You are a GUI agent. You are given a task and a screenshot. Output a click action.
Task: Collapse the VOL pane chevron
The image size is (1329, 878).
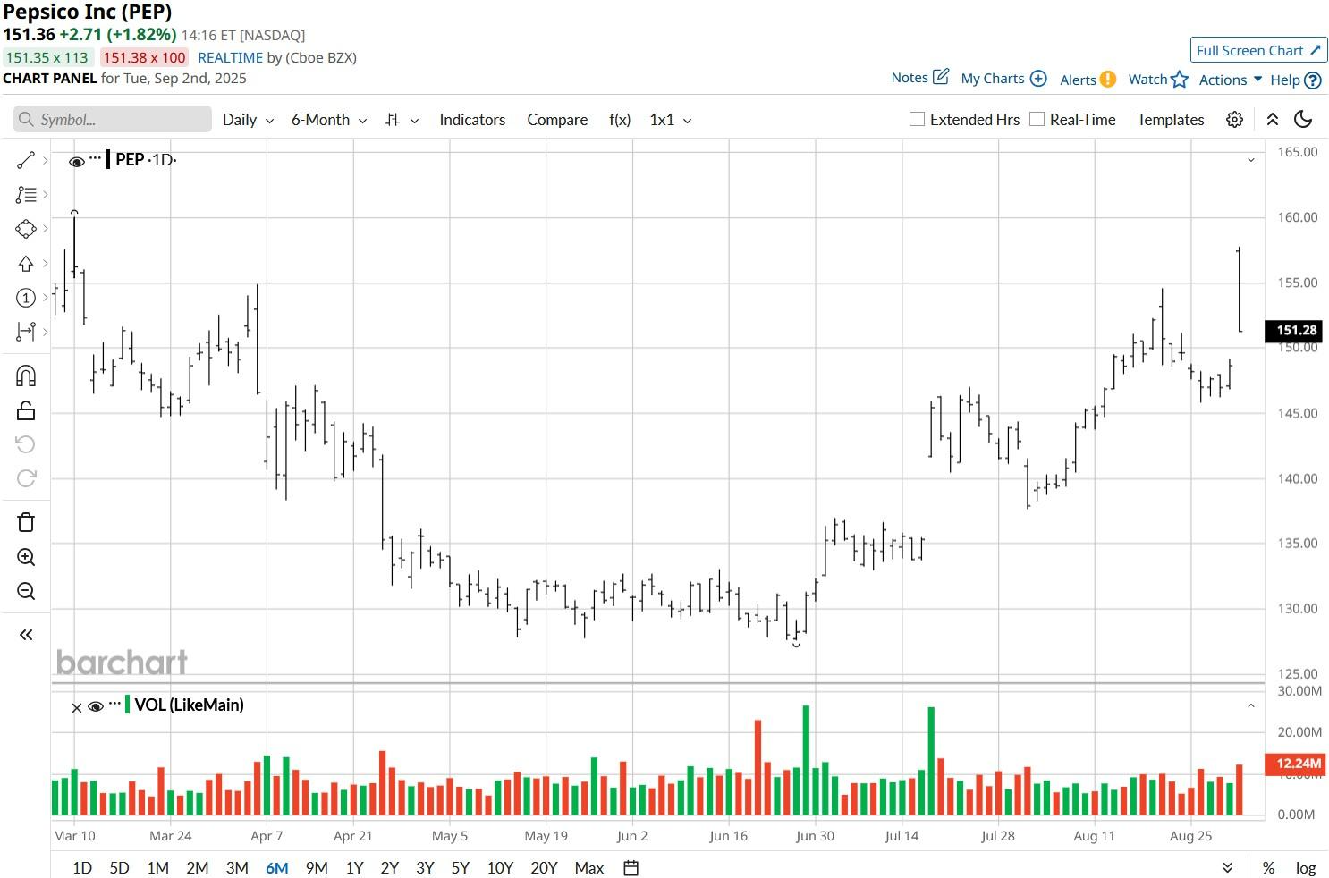click(x=1251, y=705)
